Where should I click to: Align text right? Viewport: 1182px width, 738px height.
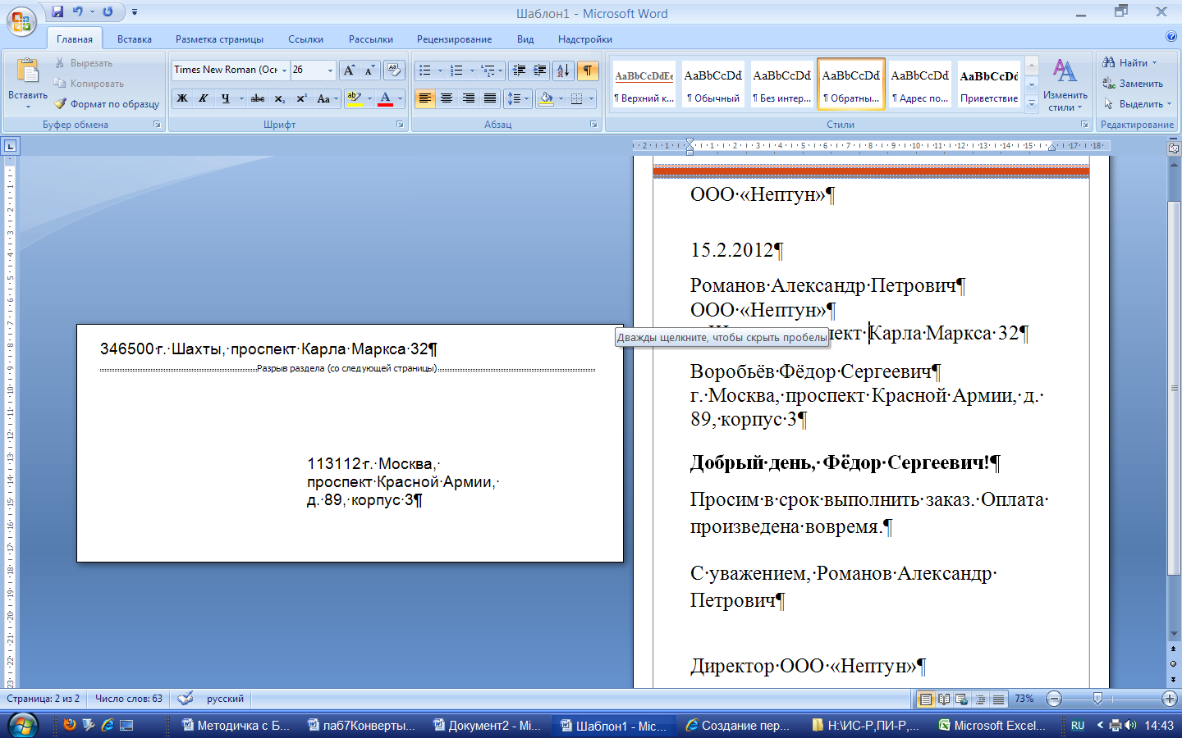pos(468,98)
